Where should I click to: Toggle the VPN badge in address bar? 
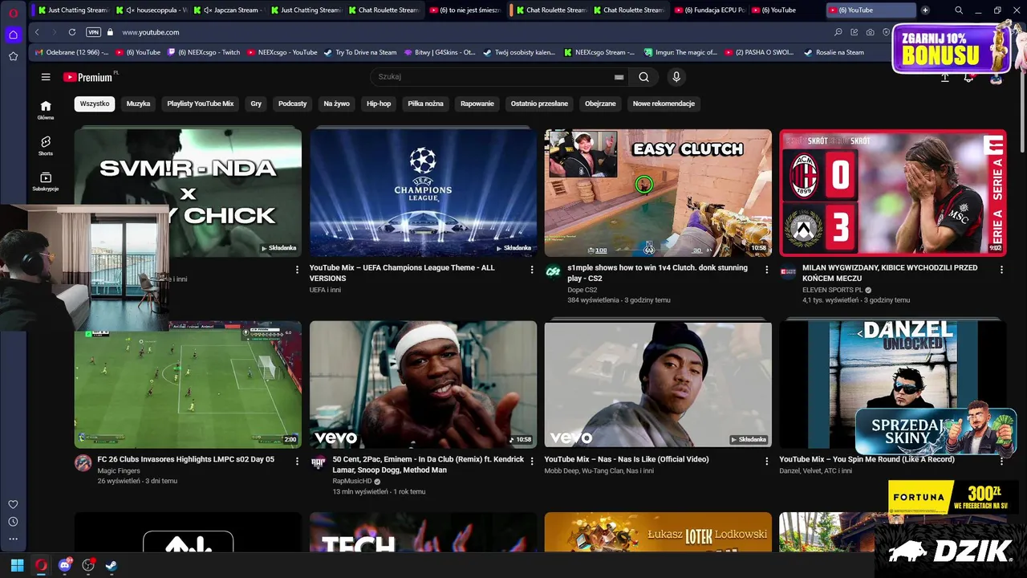click(x=94, y=32)
